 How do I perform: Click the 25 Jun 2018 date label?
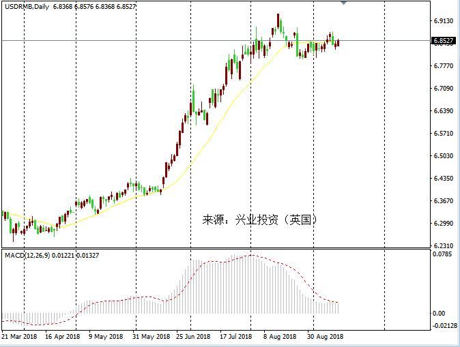coord(193,337)
